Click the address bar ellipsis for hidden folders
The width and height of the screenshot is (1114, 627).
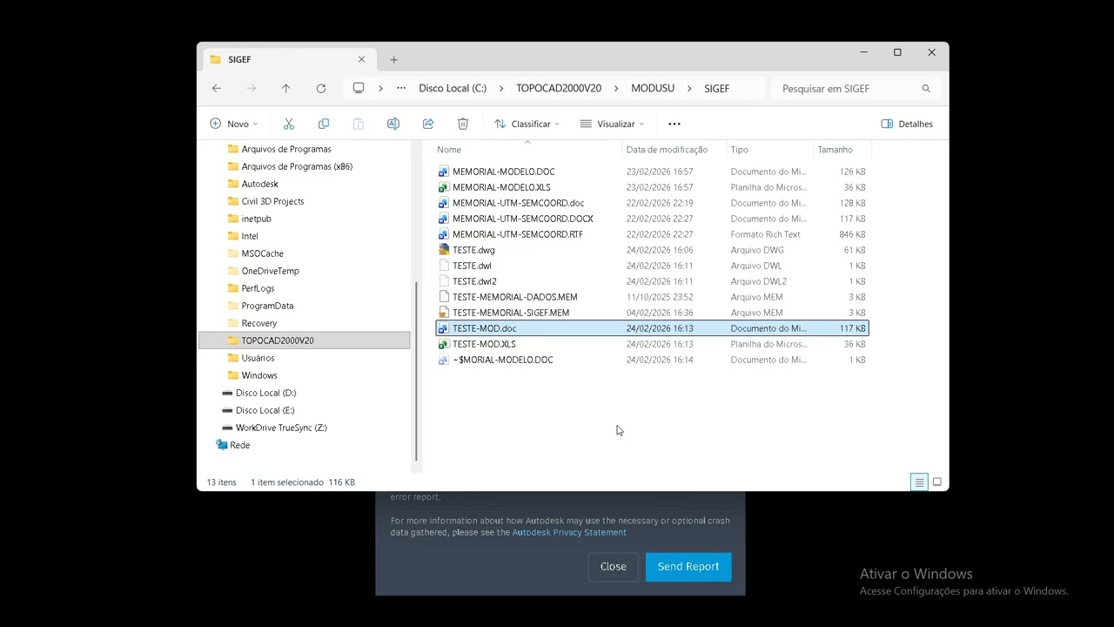click(401, 88)
